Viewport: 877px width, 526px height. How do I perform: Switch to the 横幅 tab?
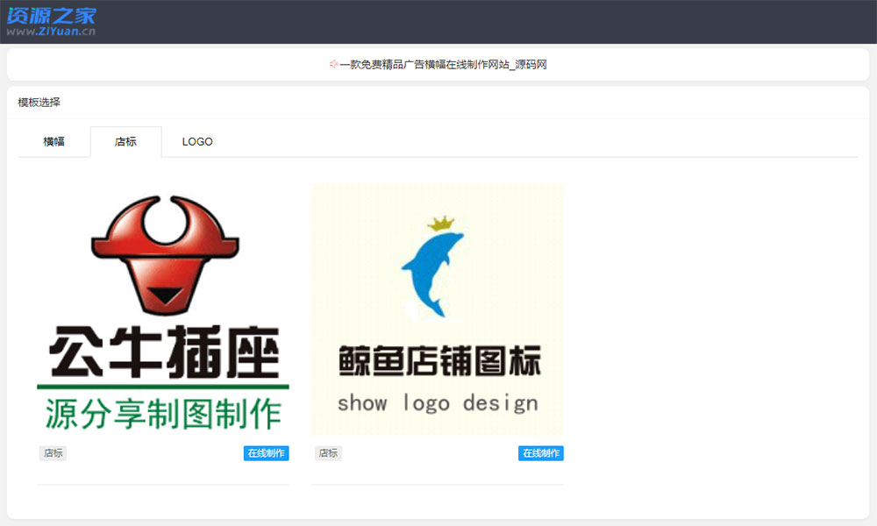(53, 141)
